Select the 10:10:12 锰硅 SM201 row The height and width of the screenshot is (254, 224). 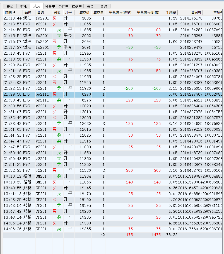[113, 176]
